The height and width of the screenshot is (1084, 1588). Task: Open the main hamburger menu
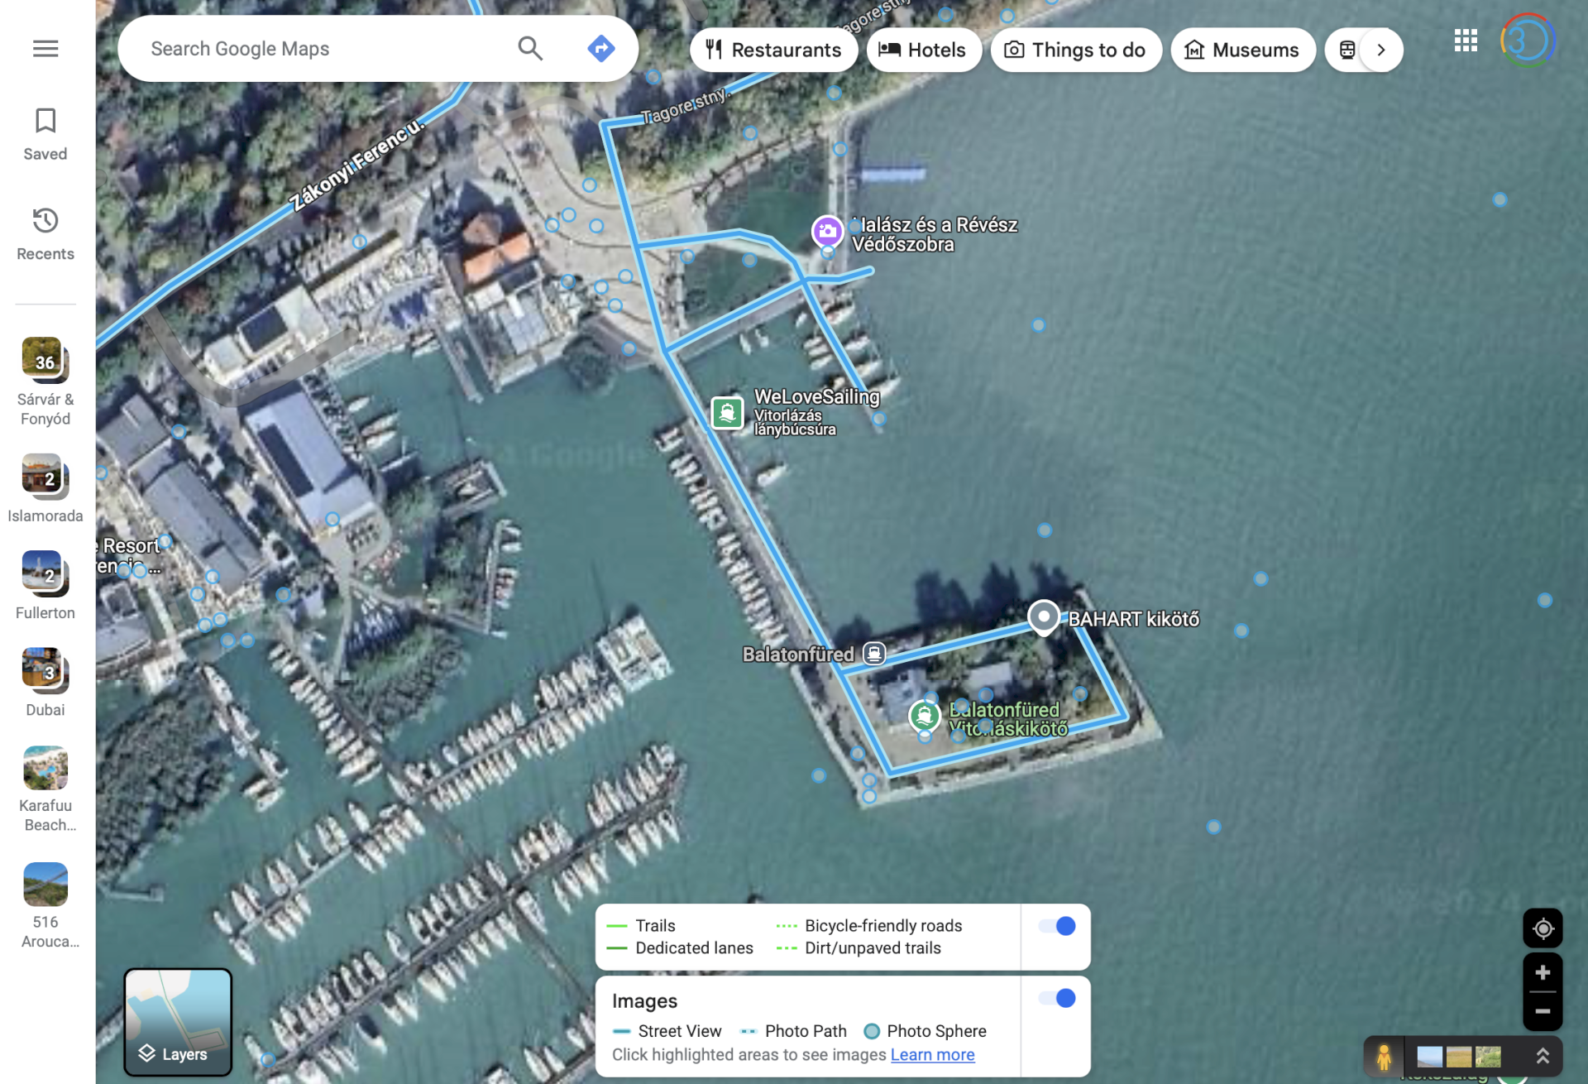[45, 49]
